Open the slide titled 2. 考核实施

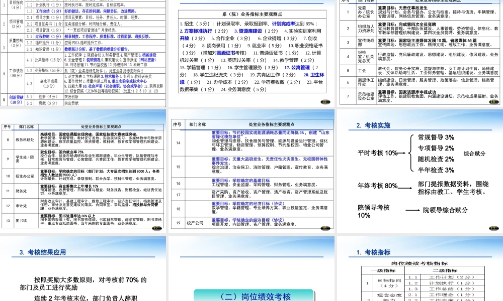(420, 171)
